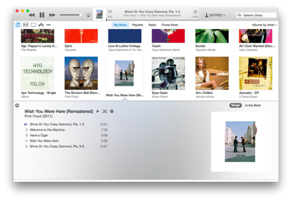Play the Wish You Were Here album
The height and width of the screenshot is (201, 292).
(98, 111)
